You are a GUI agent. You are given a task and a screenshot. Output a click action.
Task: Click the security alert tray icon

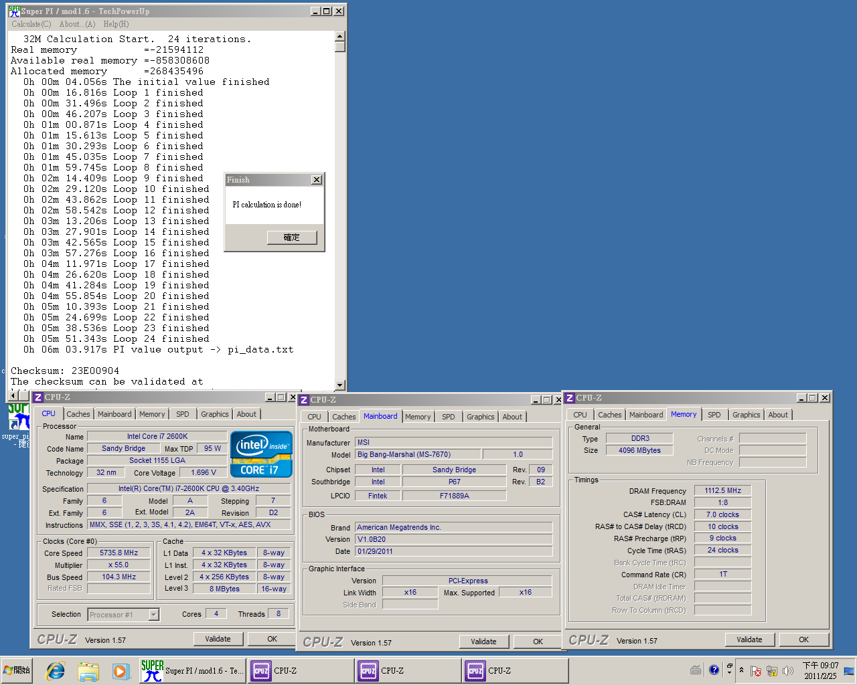(x=756, y=670)
